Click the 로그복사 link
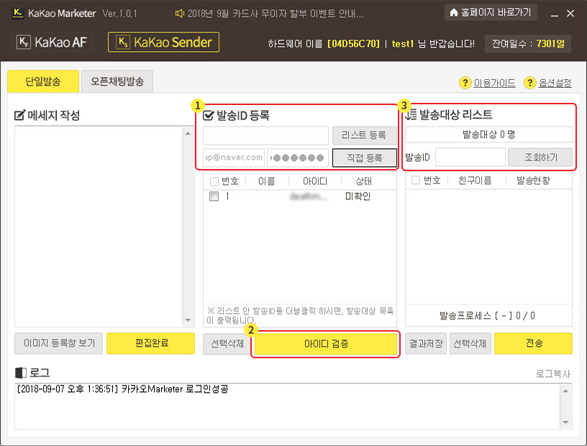This screenshot has height=446, width=587. (553, 374)
